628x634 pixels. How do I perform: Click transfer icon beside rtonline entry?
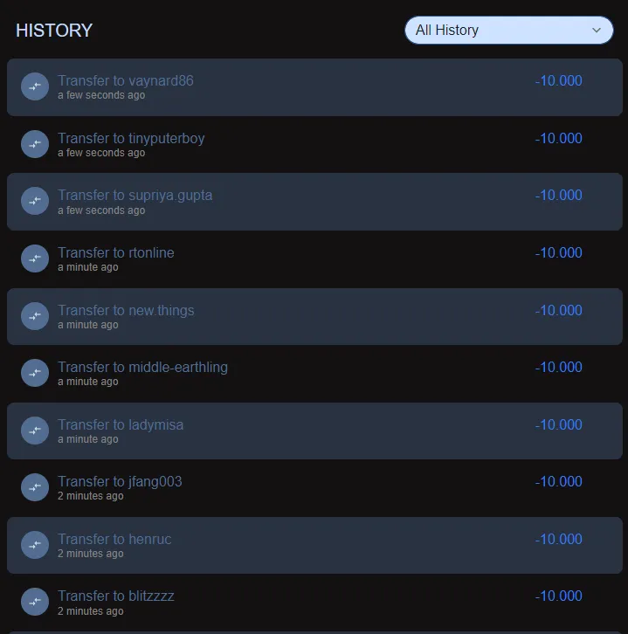point(35,258)
